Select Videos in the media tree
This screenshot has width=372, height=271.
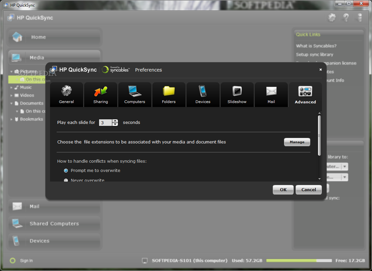27,95
